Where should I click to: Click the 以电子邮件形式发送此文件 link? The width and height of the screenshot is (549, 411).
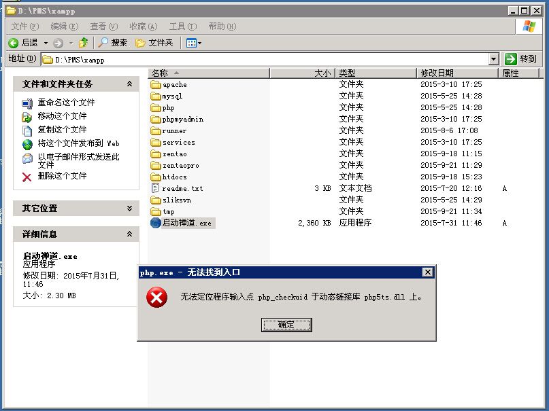click(x=78, y=161)
